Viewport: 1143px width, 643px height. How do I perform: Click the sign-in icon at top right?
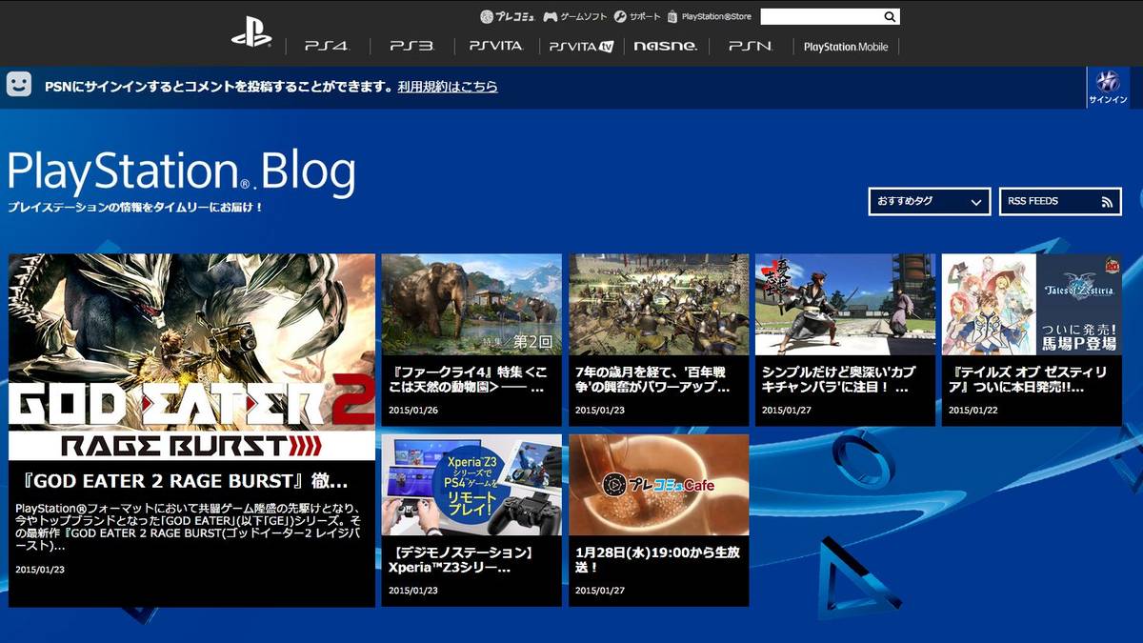[x=1108, y=88]
